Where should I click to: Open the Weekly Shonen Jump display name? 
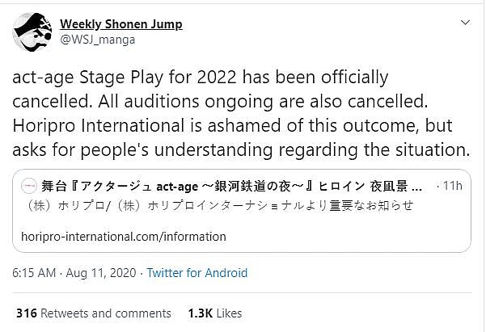(121, 23)
